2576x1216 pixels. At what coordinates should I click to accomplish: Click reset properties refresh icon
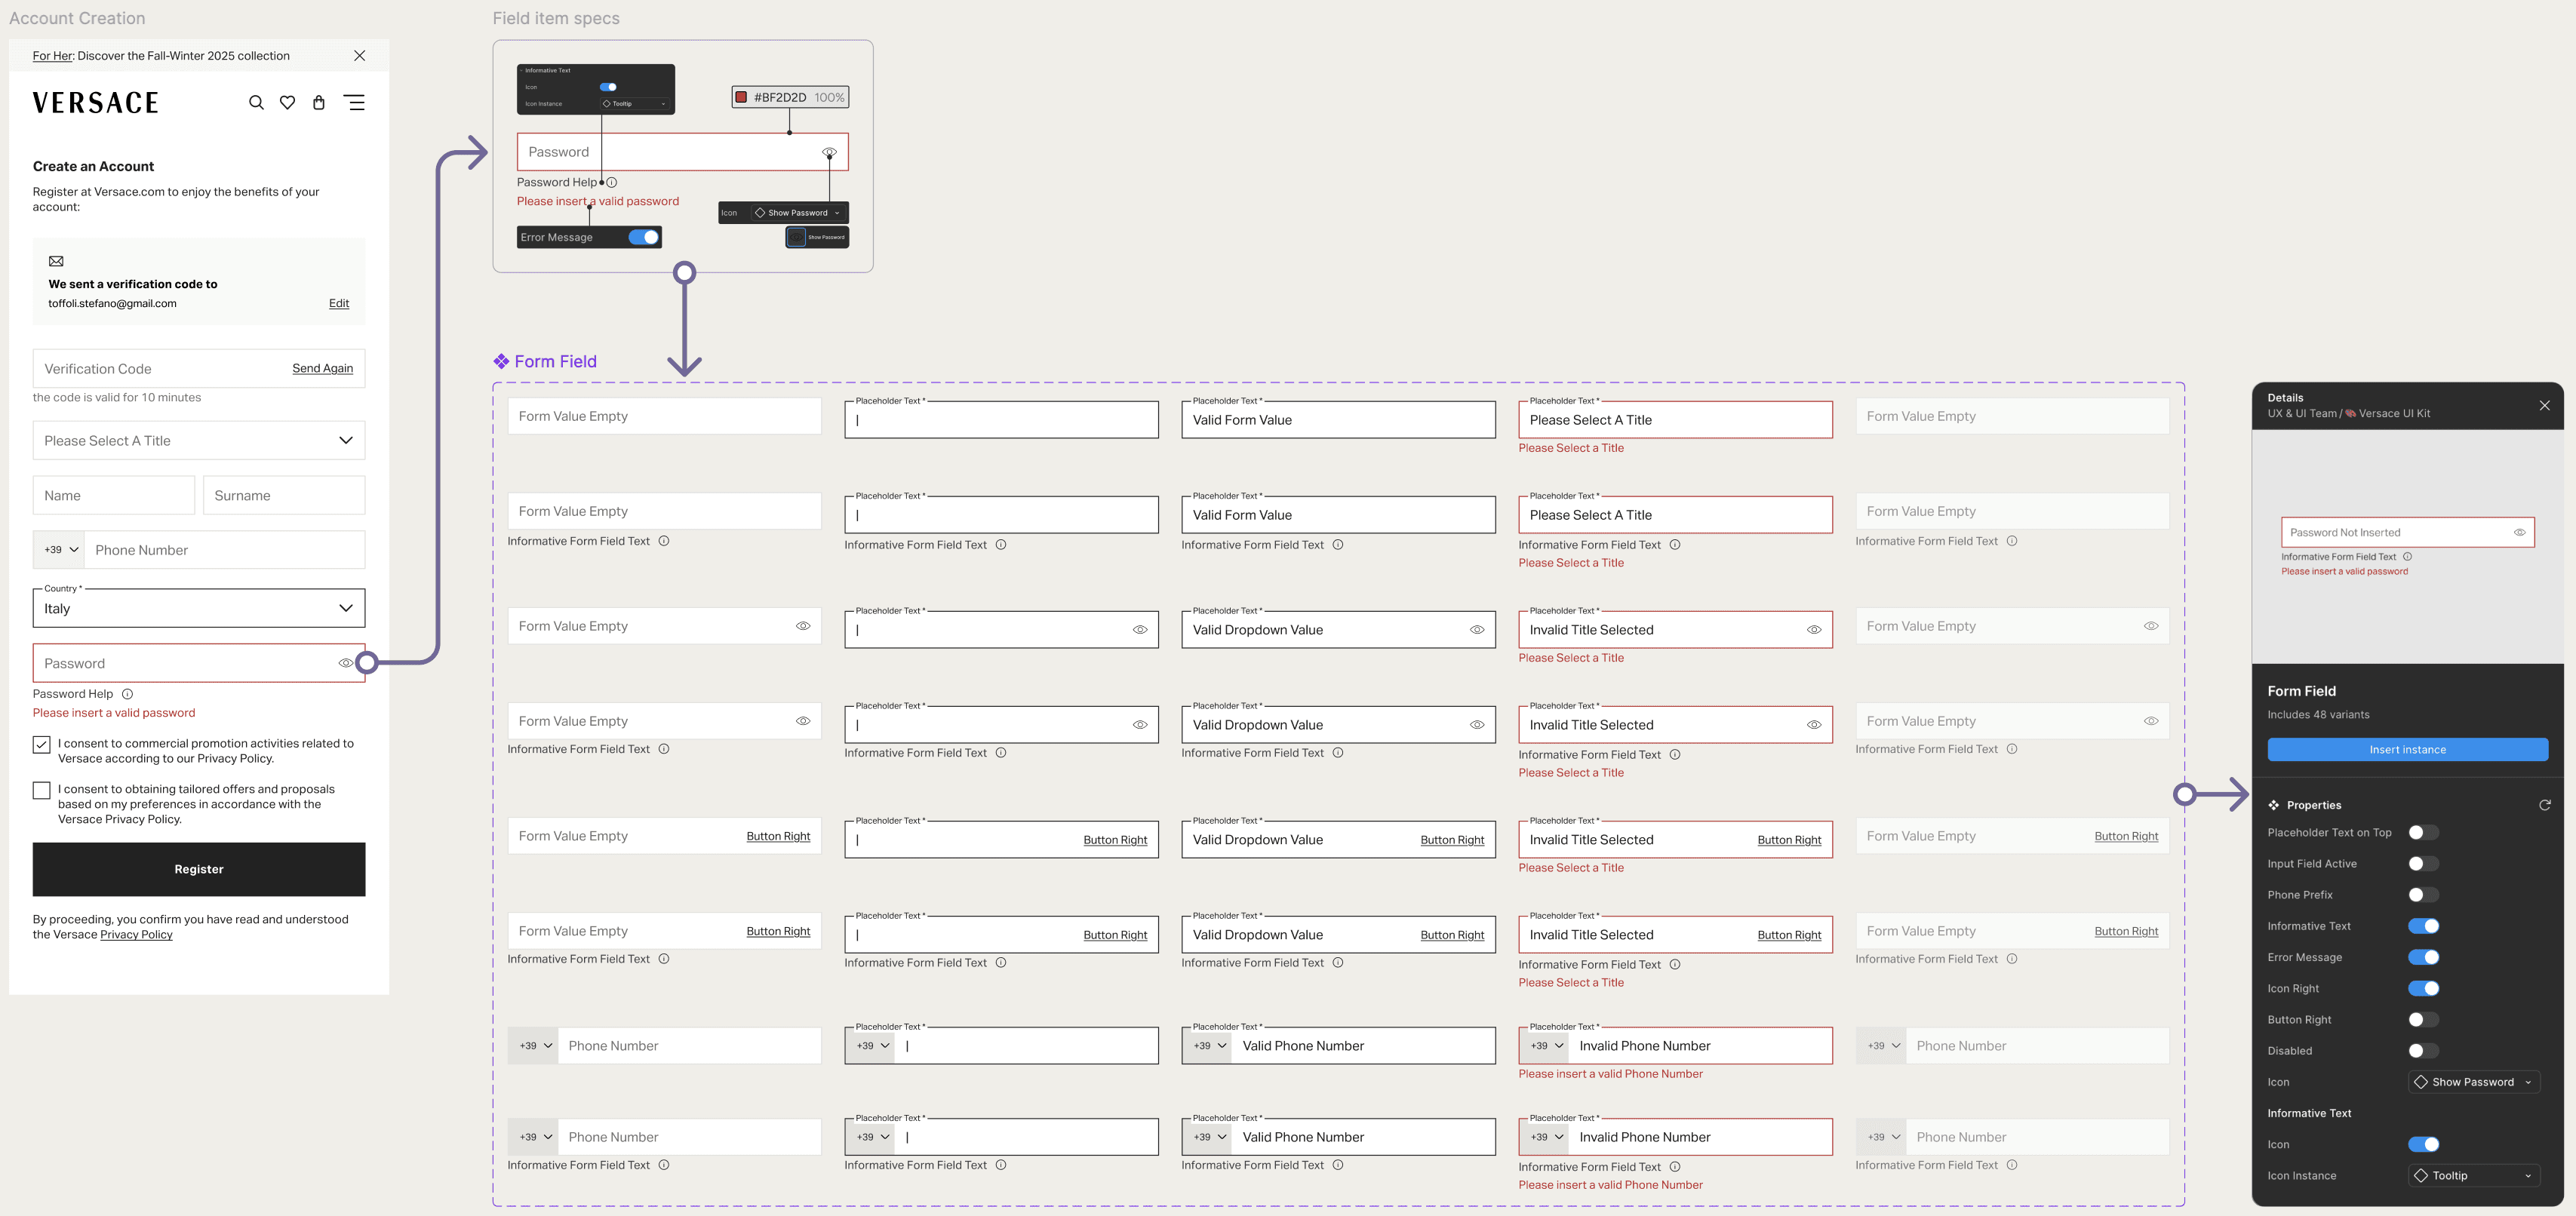[2544, 805]
